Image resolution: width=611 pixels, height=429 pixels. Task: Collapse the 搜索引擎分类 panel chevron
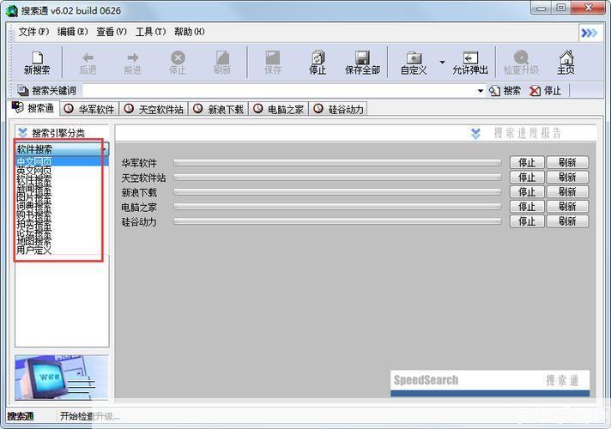(22, 133)
